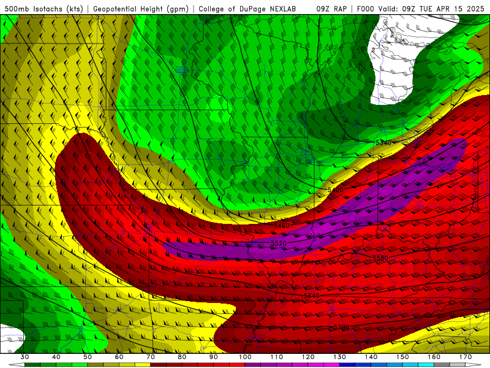The height and width of the screenshot is (368, 490).
Task: Click the 140 tick on color scale
Action: pos(371,357)
